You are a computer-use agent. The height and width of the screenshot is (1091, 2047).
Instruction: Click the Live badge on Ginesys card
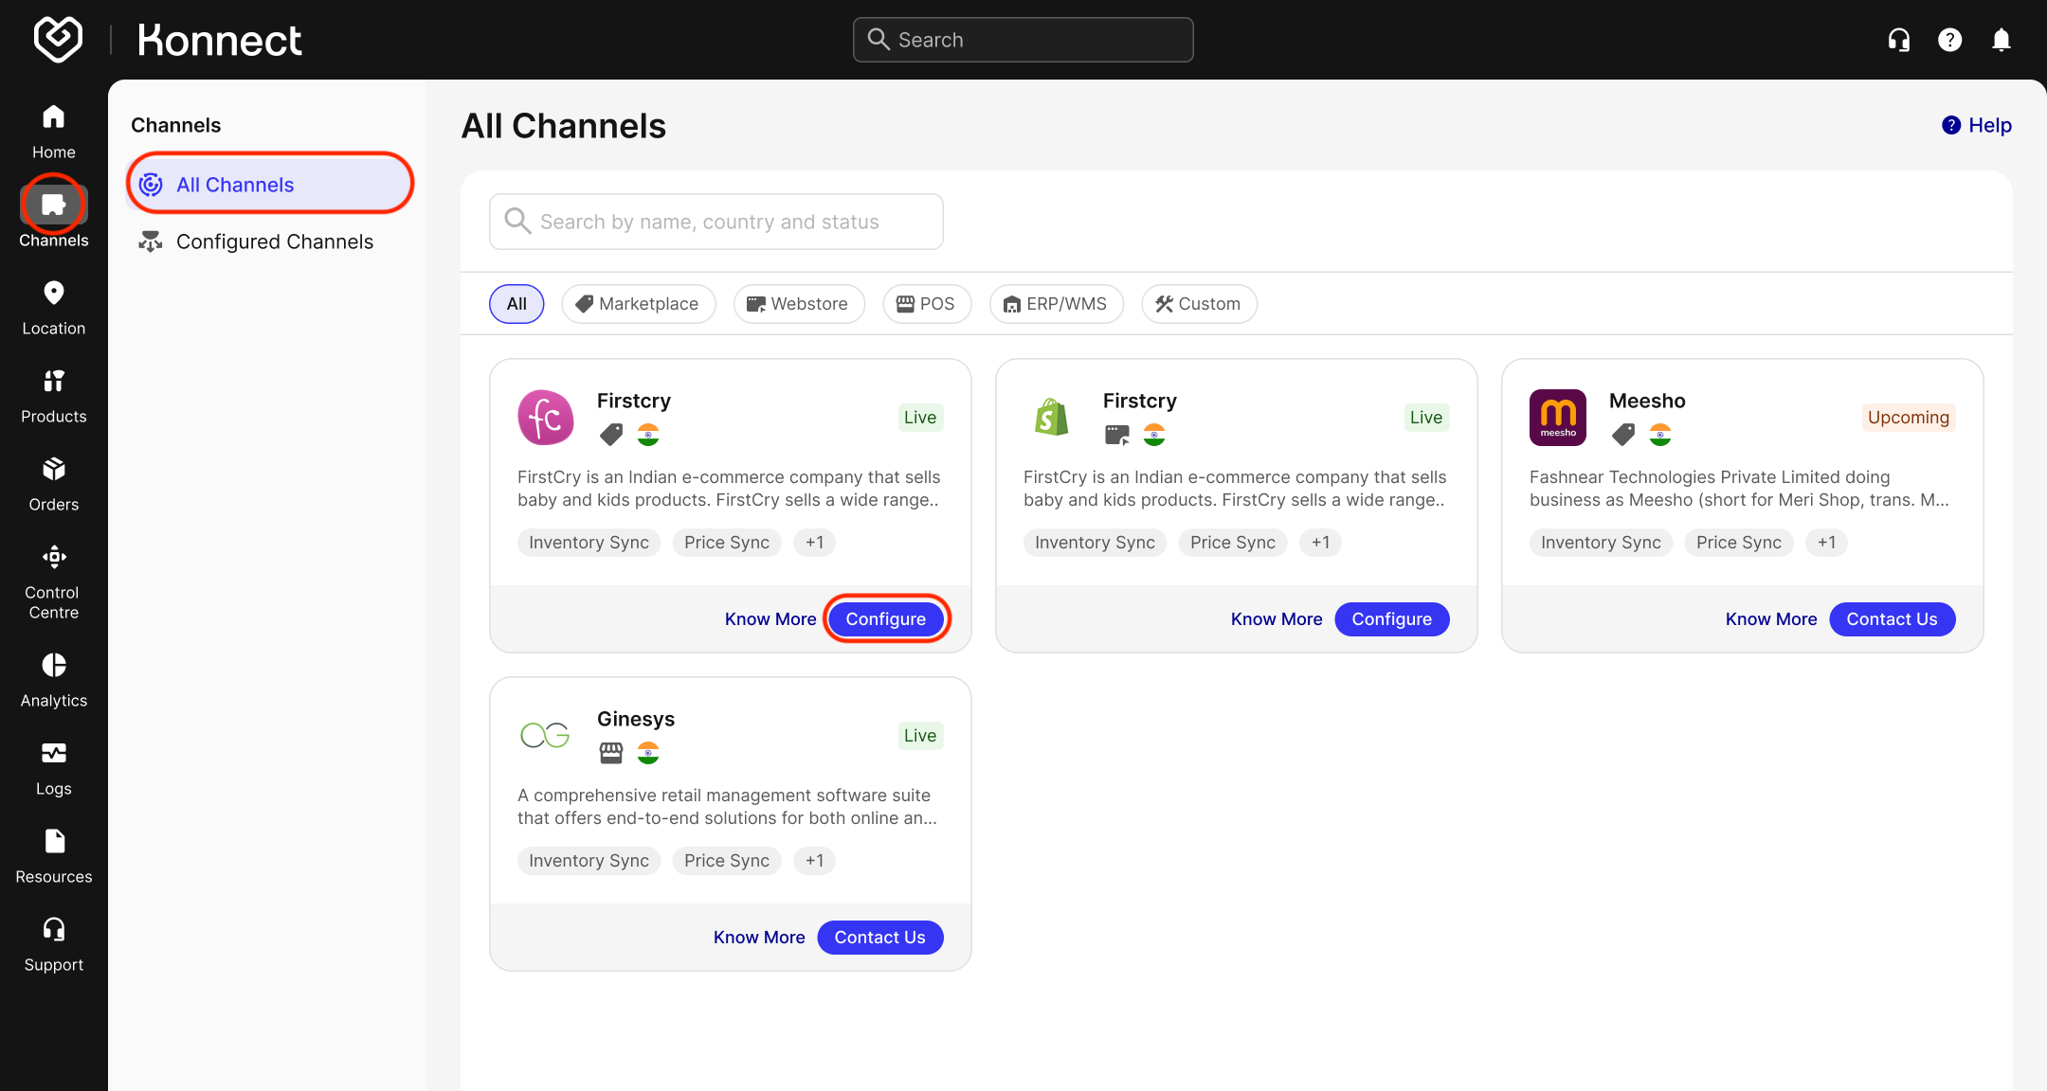(920, 736)
